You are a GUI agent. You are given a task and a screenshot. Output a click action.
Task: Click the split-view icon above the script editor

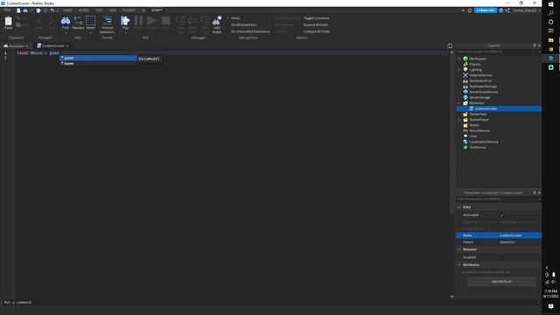pos(450,45)
